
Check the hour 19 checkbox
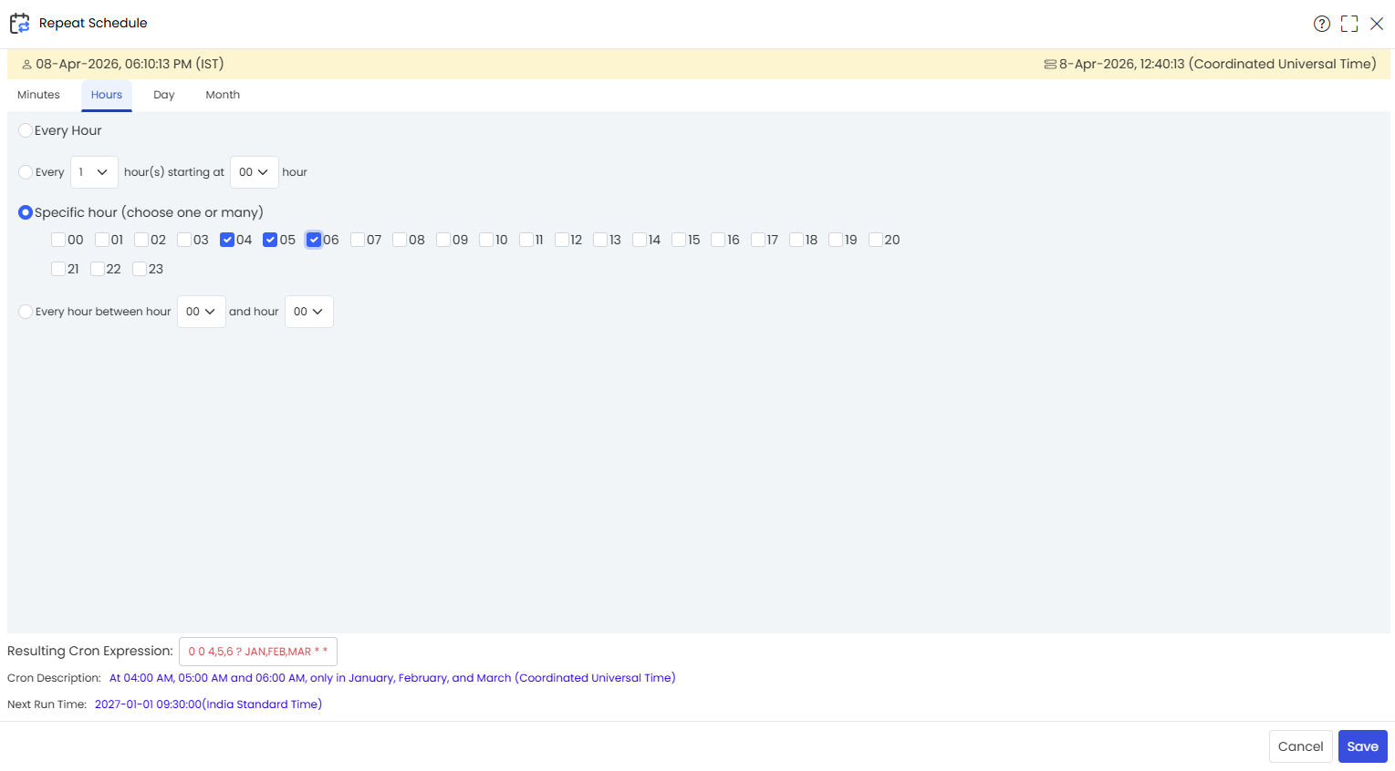pyautogui.click(x=836, y=240)
